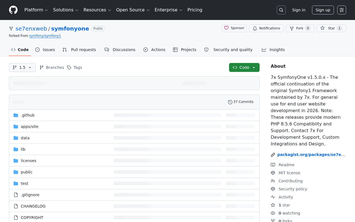Star the symfonyone repository

pos(331,28)
